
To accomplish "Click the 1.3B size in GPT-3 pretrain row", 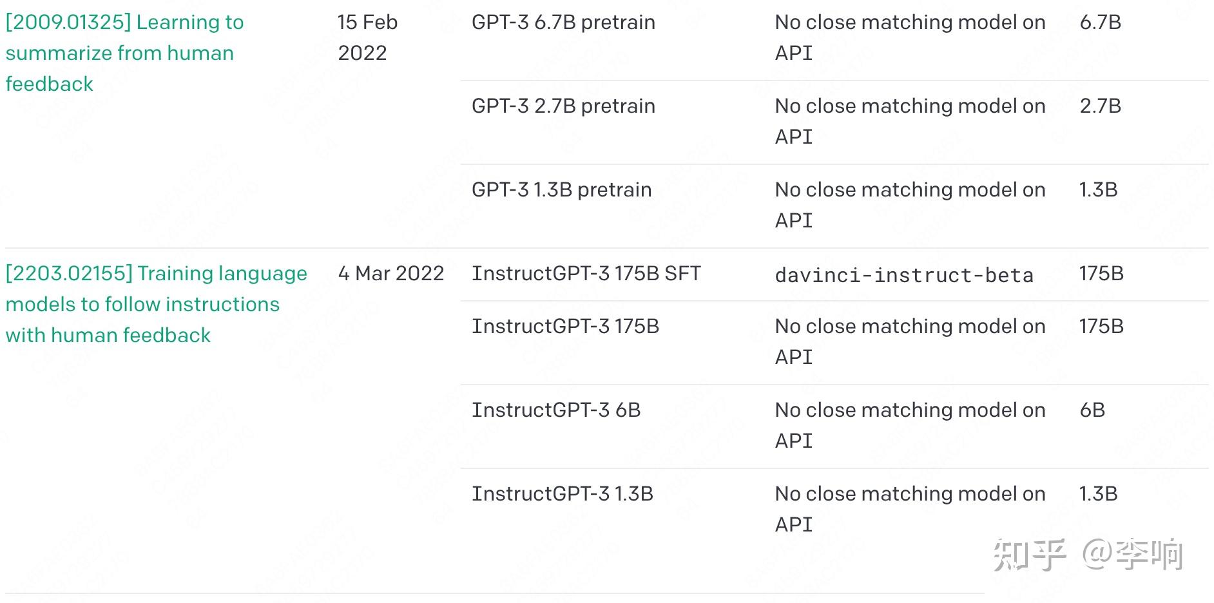I will pos(1098,190).
